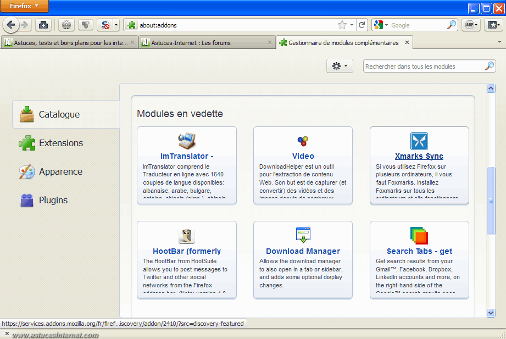Click the ImTranslator laptop icon
This screenshot has width=506, height=339.
(187, 141)
